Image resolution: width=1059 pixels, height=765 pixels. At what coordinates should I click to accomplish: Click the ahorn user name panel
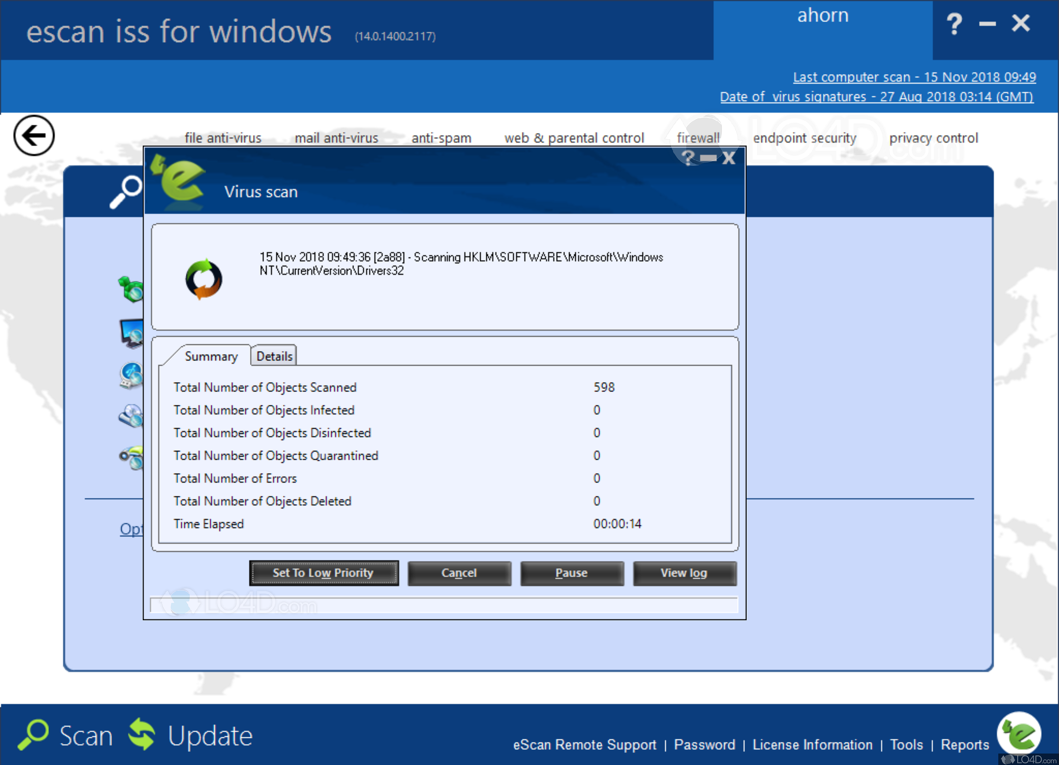(x=823, y=30)
